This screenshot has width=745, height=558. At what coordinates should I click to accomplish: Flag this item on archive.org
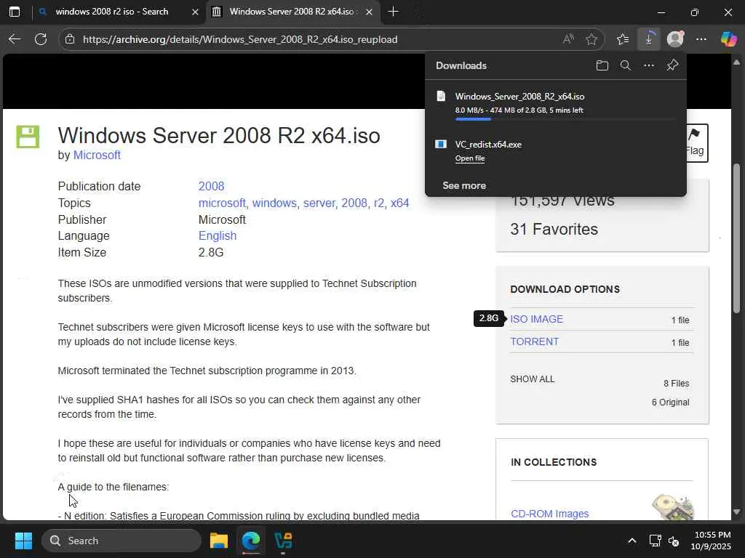click(x=695, y=143)
